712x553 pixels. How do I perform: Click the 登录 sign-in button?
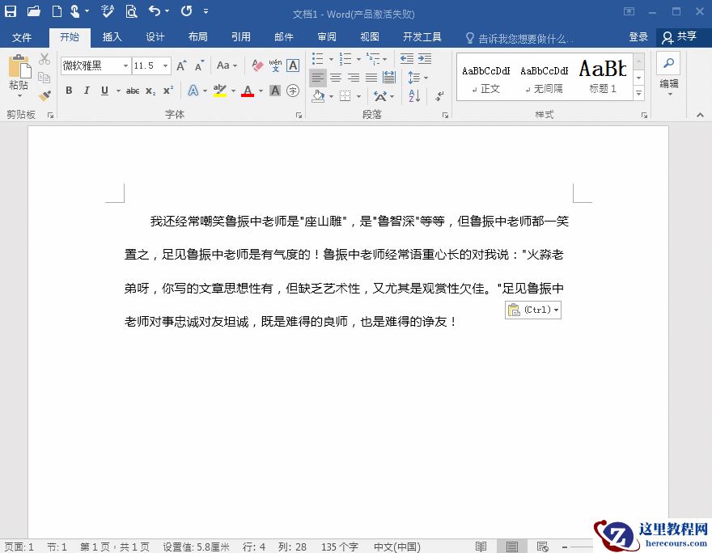[638, 36]
